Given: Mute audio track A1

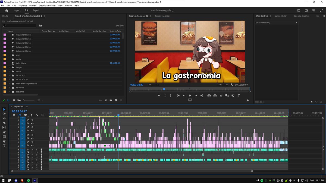Looking at the screenshot, I should pos(32,150).
